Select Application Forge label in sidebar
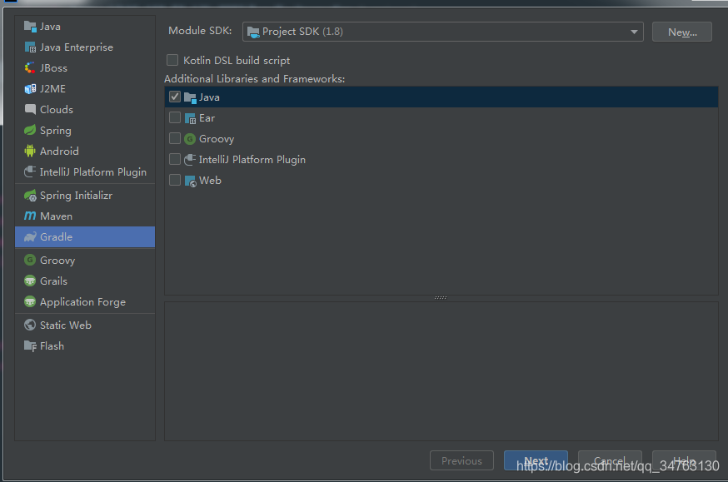This screenshot has height=482, width=728. 82,302
